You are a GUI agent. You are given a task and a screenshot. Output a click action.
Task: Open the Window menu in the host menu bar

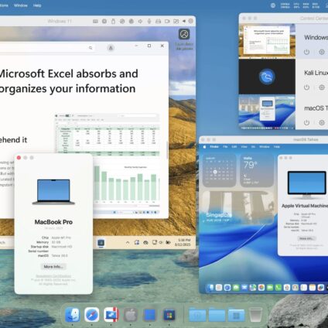21,5
